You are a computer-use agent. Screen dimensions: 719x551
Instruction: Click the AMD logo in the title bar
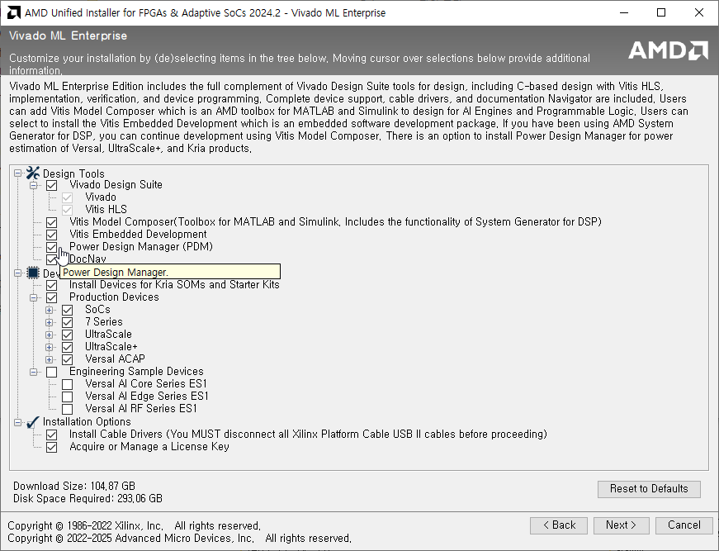pyautogui.click(x=14, y=13)
